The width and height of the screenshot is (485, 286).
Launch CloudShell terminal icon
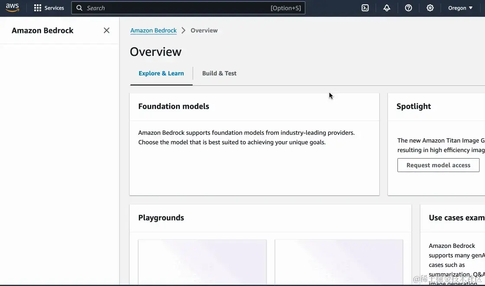(365, 8)
